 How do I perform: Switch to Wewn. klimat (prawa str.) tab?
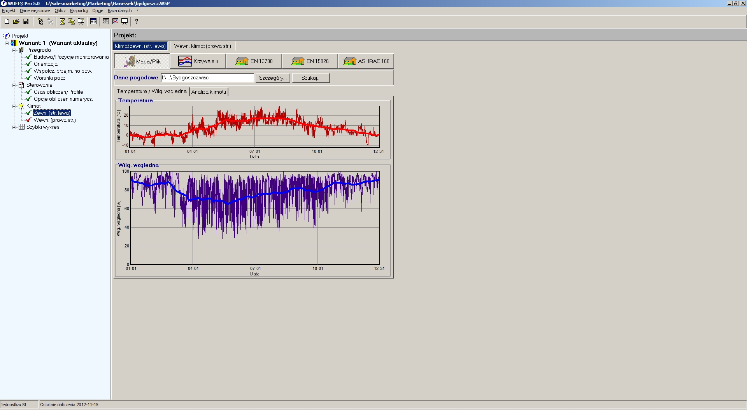click(x=202, y=46)
